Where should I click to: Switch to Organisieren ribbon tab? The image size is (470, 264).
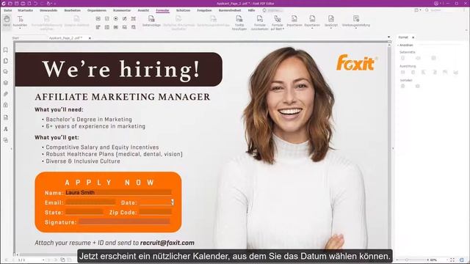[x=97, y=10]
